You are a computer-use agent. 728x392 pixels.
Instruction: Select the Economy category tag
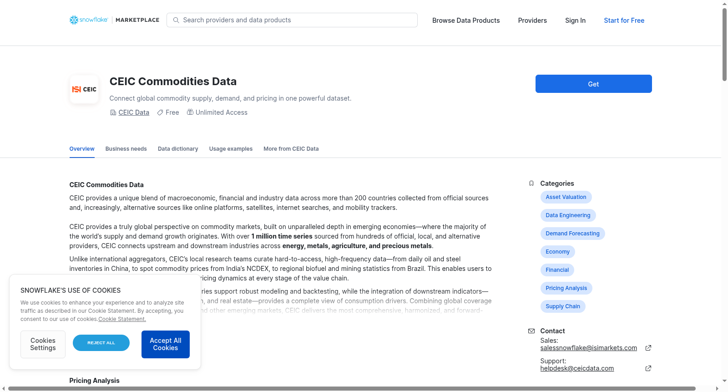point(558,252)
